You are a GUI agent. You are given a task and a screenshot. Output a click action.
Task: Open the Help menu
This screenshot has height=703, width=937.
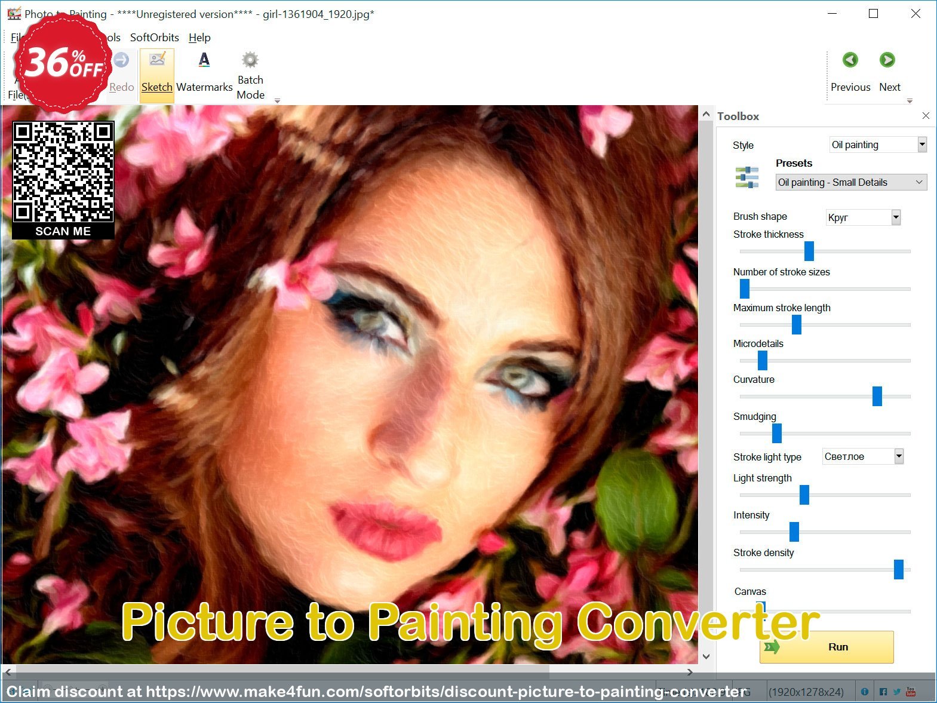pyautogui.click(x=199, y=37)
